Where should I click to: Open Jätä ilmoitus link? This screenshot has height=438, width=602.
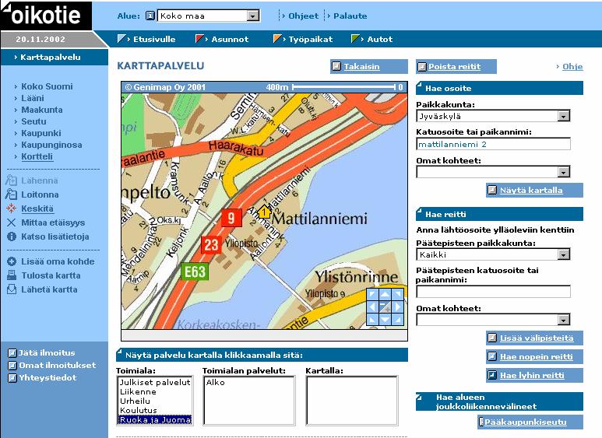(47, 353)
